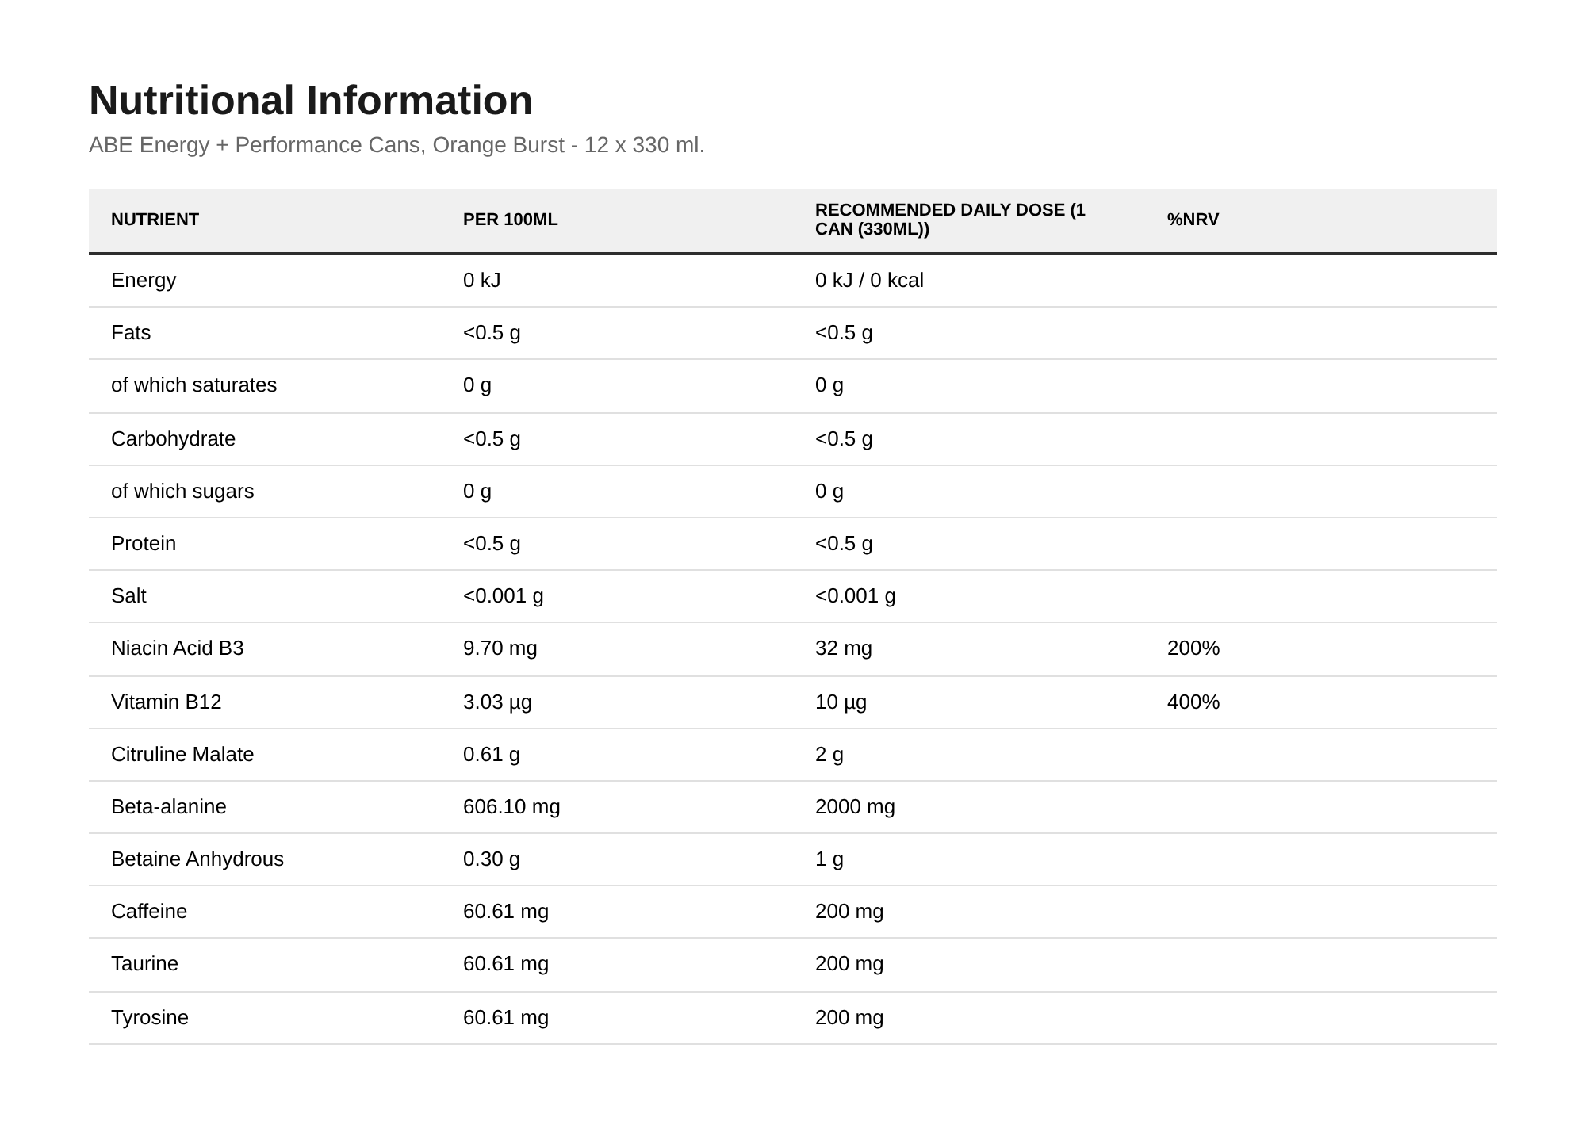Click the %NRV column header
This screenshot has width=1586, height=1121.
(x=1193, y=220)
